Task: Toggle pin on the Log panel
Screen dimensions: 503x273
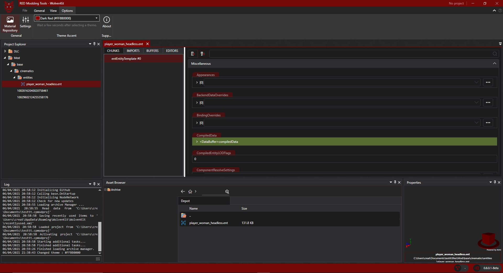Action: click(x=94, y=184)
